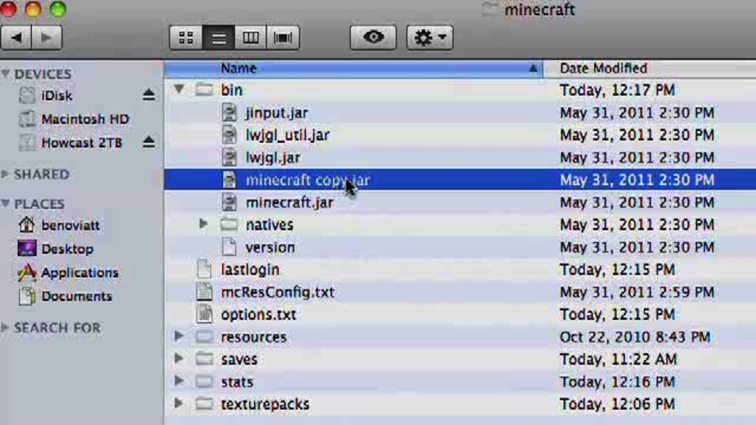This screenshot has width=756, height=425.
Task: Expand the resources folder
Action: [x=179, y=336]
